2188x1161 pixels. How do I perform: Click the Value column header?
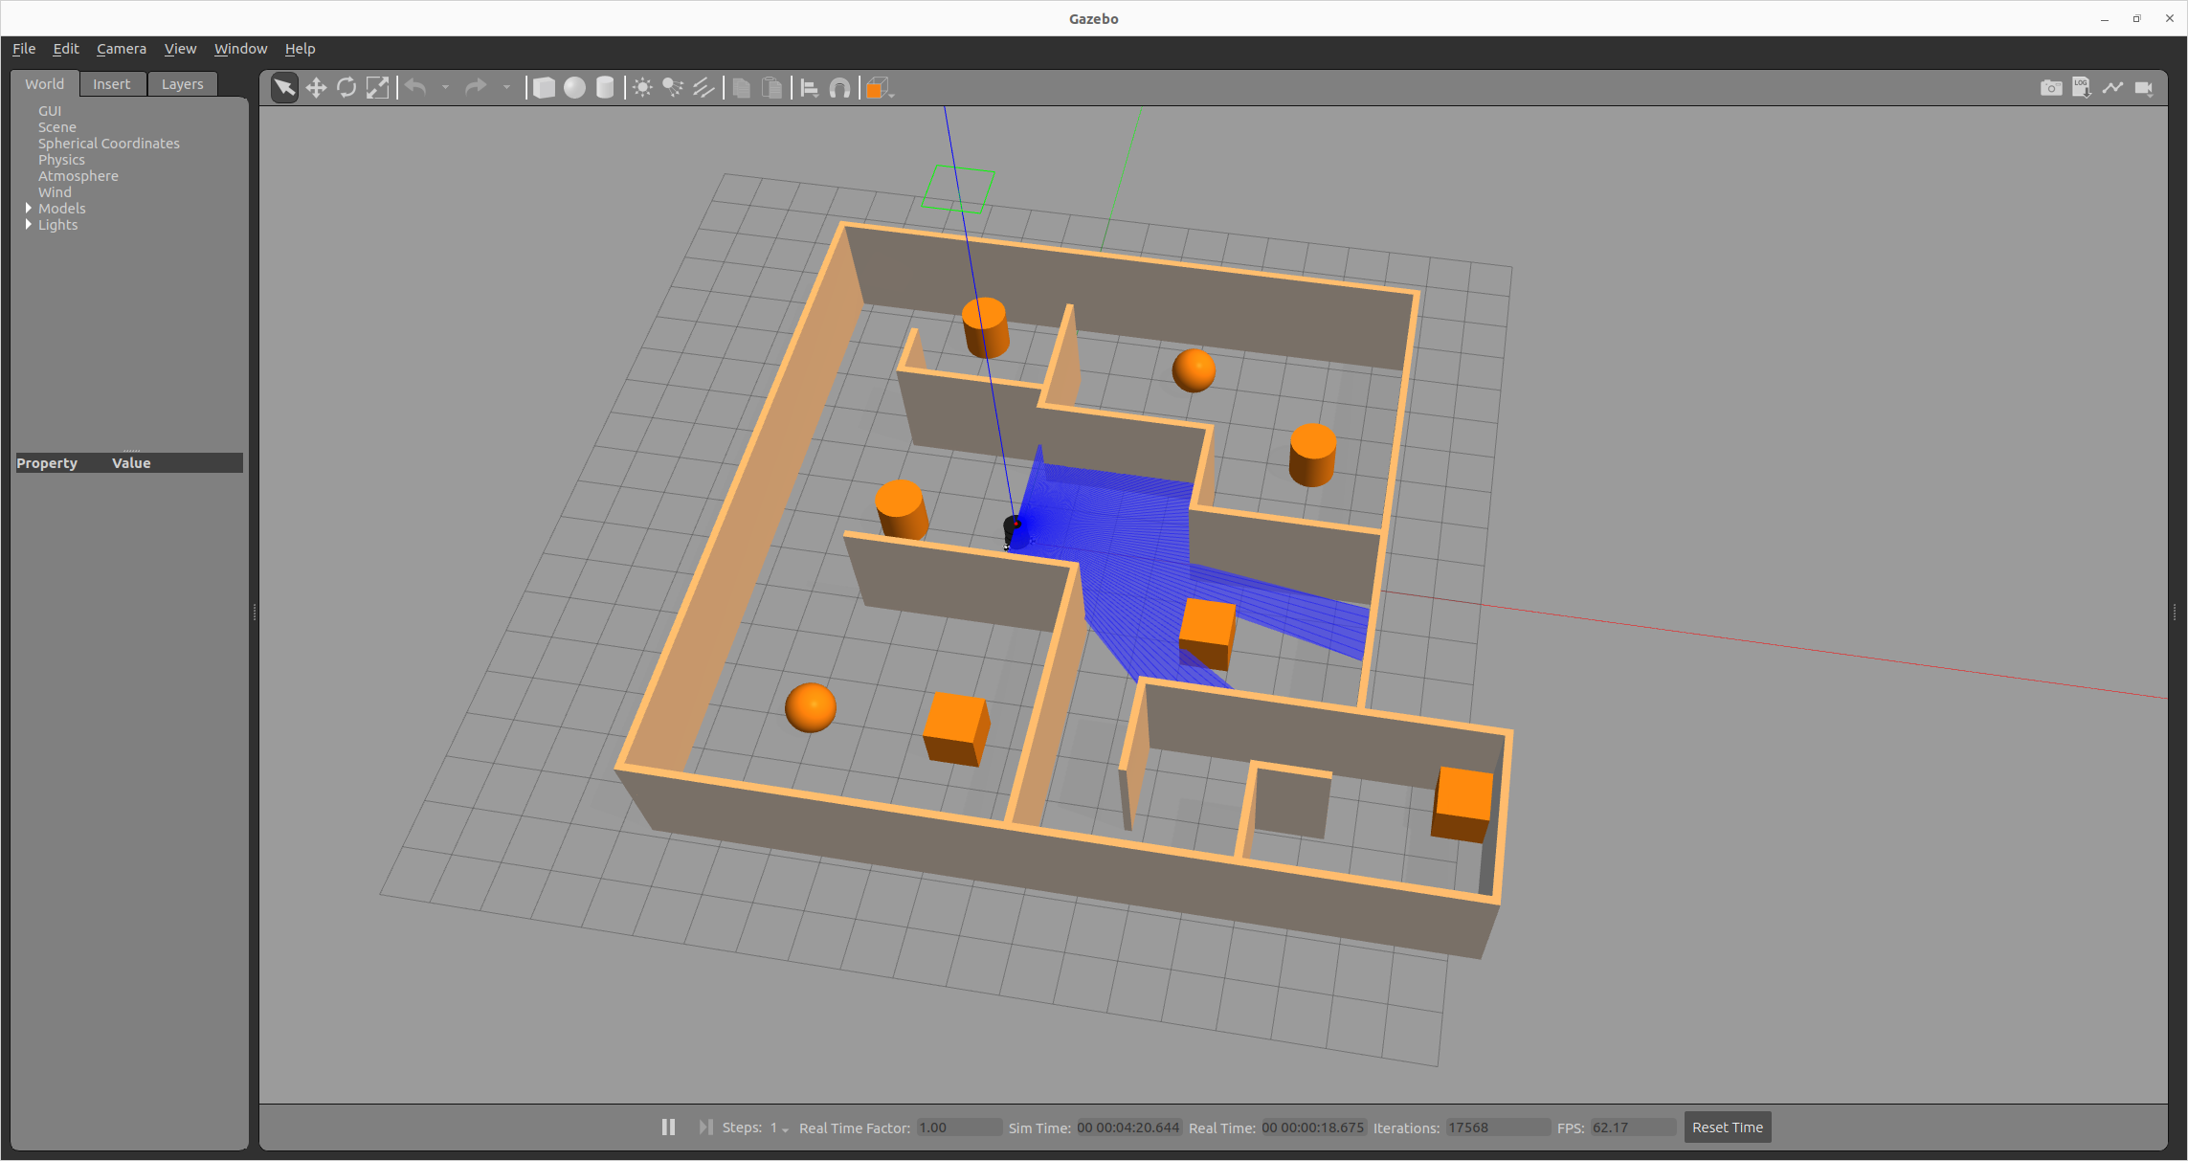pos(131,463)
